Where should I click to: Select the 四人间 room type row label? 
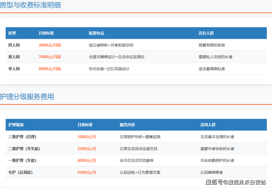point(14,45)
